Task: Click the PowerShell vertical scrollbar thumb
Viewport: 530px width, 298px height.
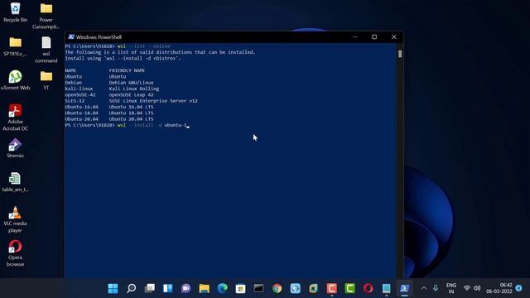Action: [x=400, y=54]
